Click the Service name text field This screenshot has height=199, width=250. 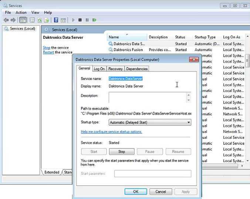(126, 78)
